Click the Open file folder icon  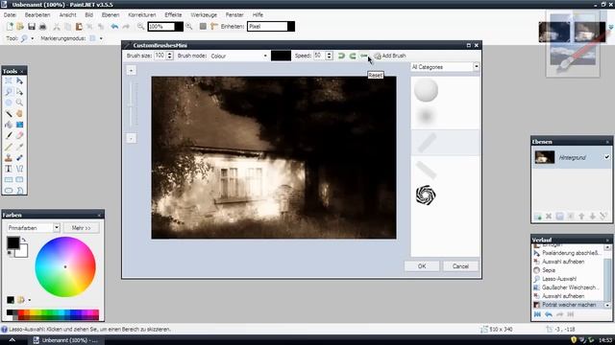click(x=20, y=27)
